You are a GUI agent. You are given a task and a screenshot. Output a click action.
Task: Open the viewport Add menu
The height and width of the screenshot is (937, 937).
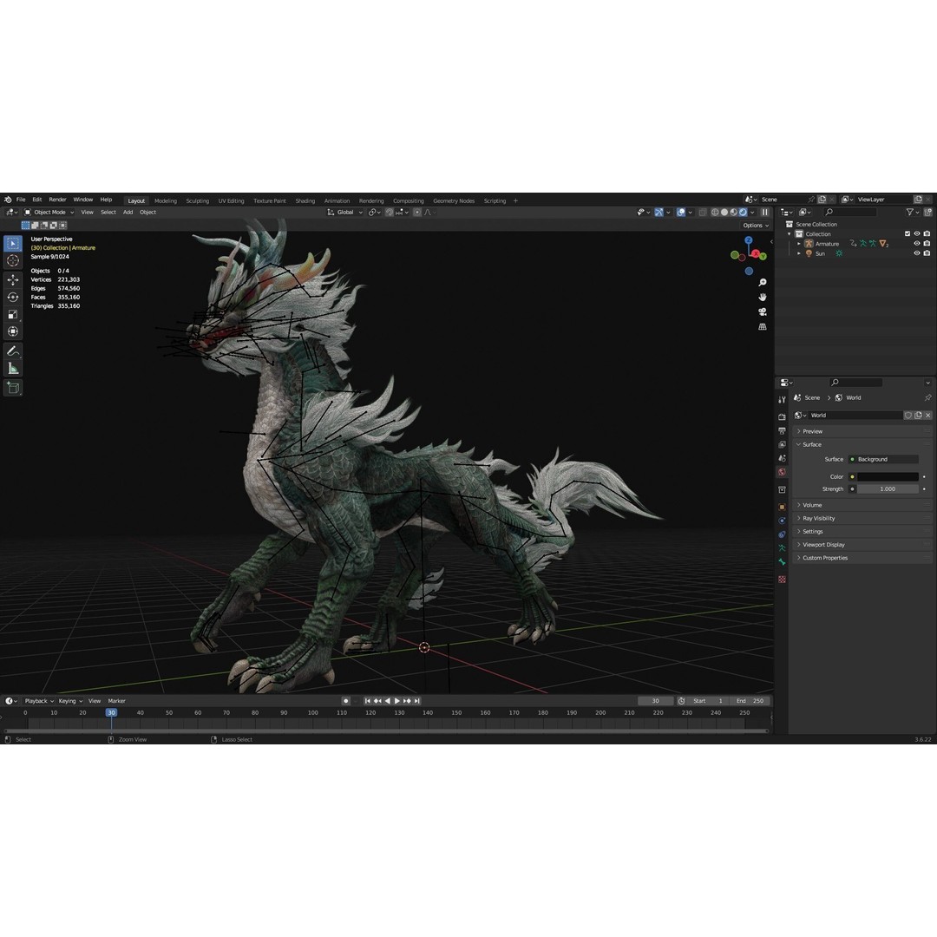[128, 213]
